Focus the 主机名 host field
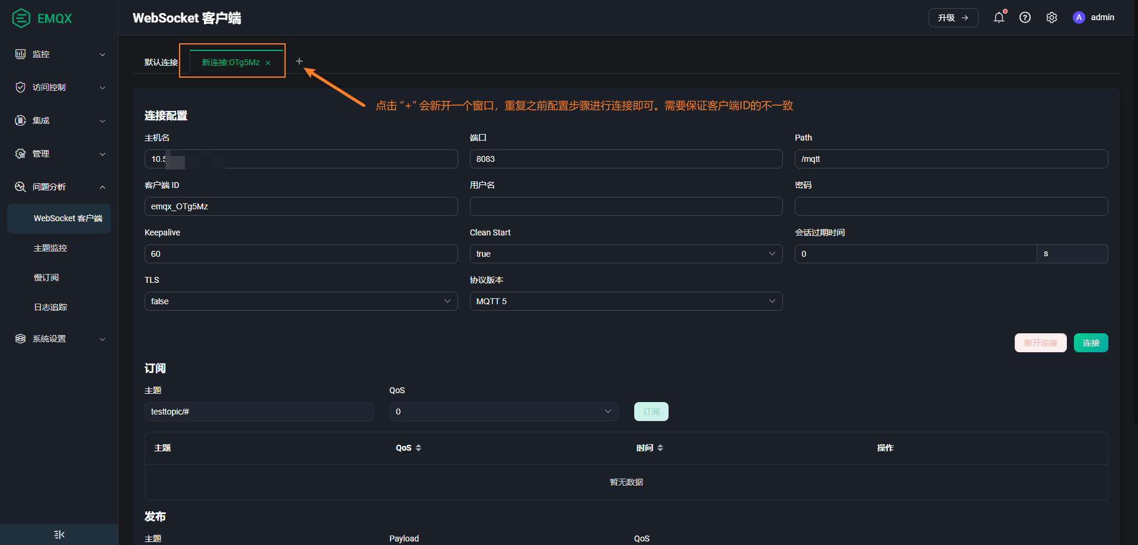1138x545 pixels. pyautogui.click(x=301, y=159)
